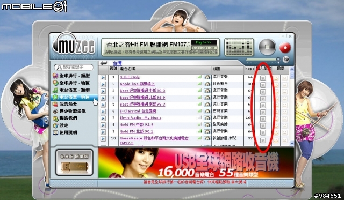Click the back arrow above station list
This screenshot has height=200, width=344.
104,63
